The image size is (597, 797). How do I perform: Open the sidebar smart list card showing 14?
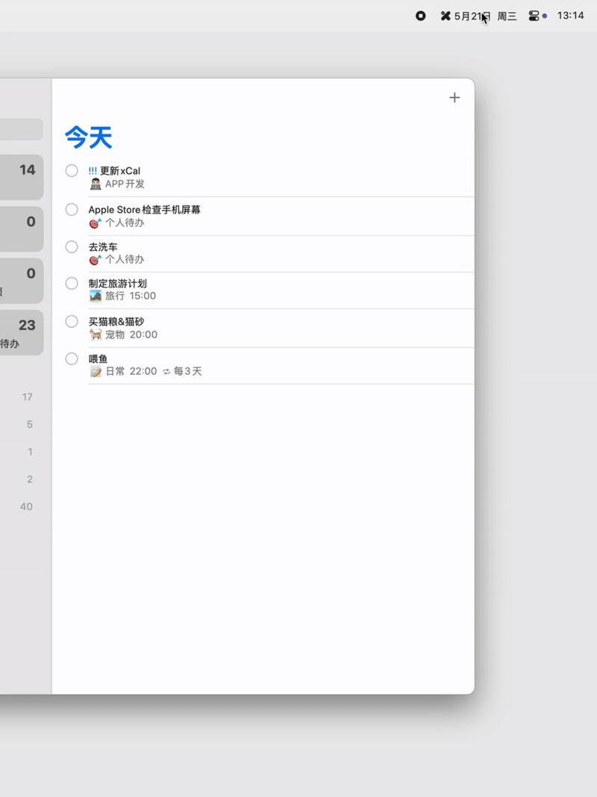click(22, 177)
